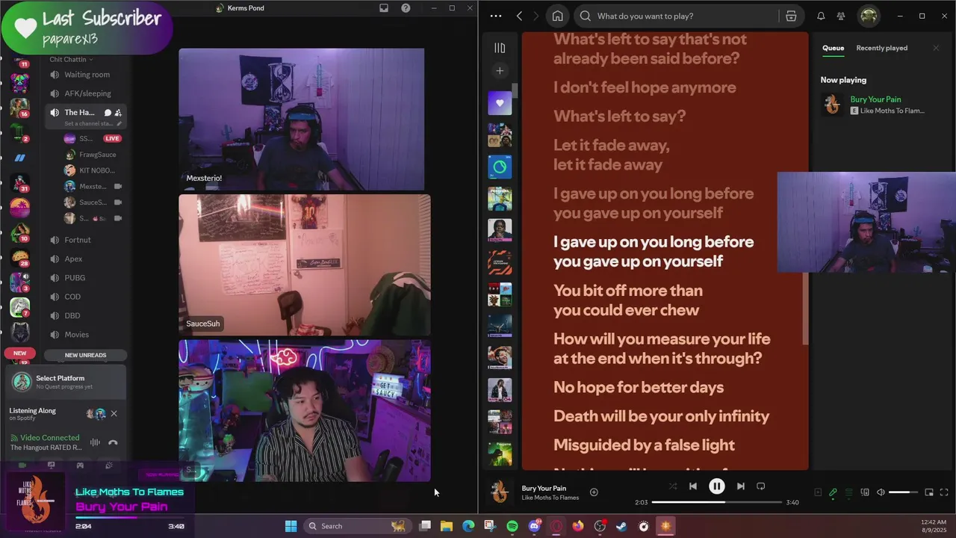Open Discord Help icon

pos(406,8)
